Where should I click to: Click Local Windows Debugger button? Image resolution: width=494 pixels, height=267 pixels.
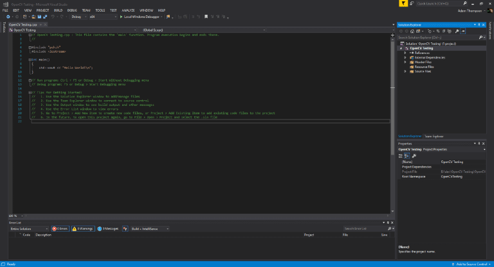[x=142, y=17]
